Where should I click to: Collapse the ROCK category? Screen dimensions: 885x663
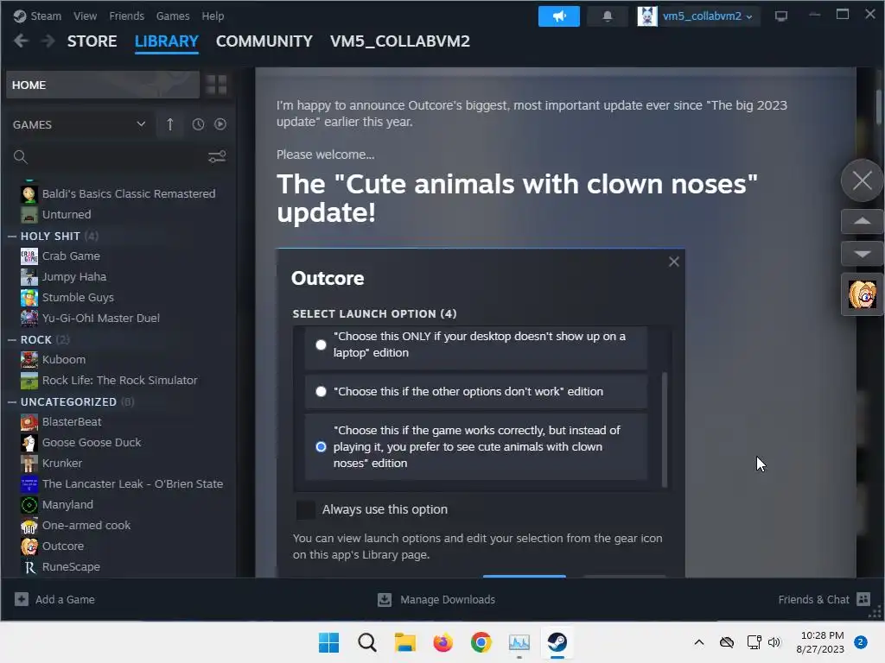point(12,340)
